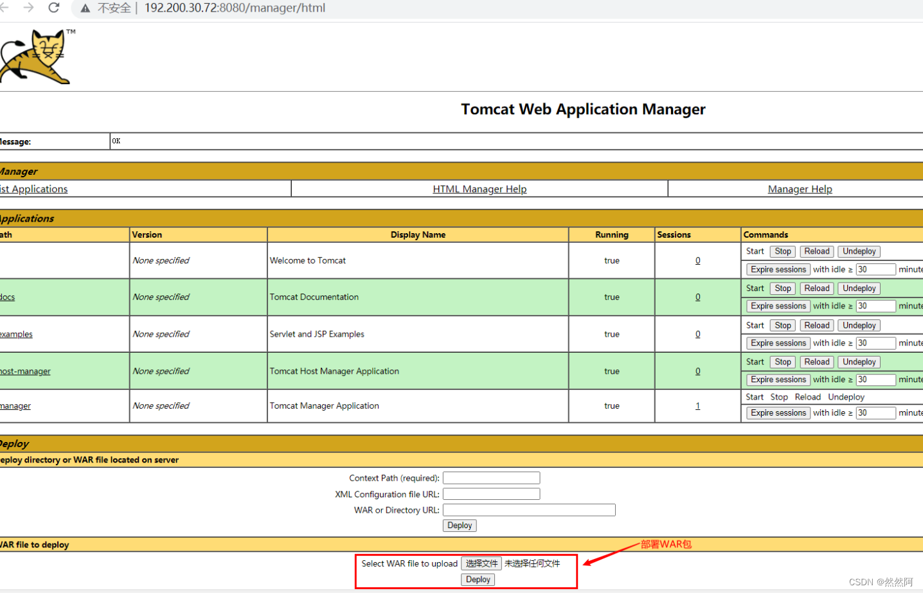Click the 'Tomcat Host Manager Application' cell

pyautogui.click(x=418, y=371)
